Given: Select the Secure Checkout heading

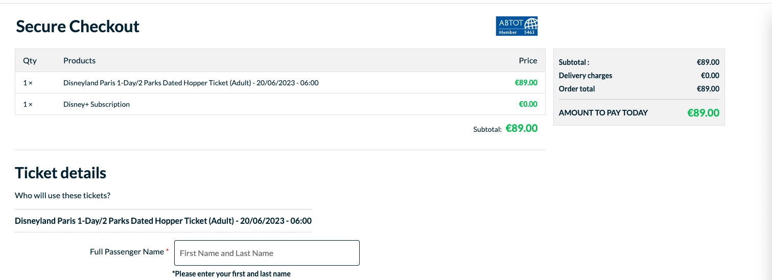Looking at the screenshot, I should (78, 26).
